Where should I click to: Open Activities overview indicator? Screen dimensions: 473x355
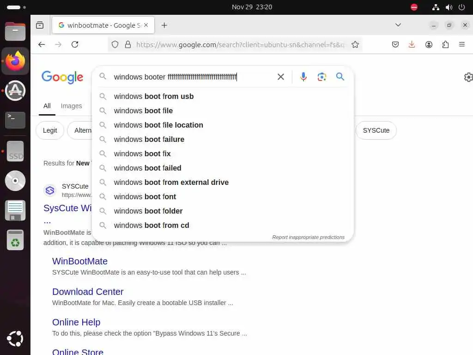tap(16, 7)
